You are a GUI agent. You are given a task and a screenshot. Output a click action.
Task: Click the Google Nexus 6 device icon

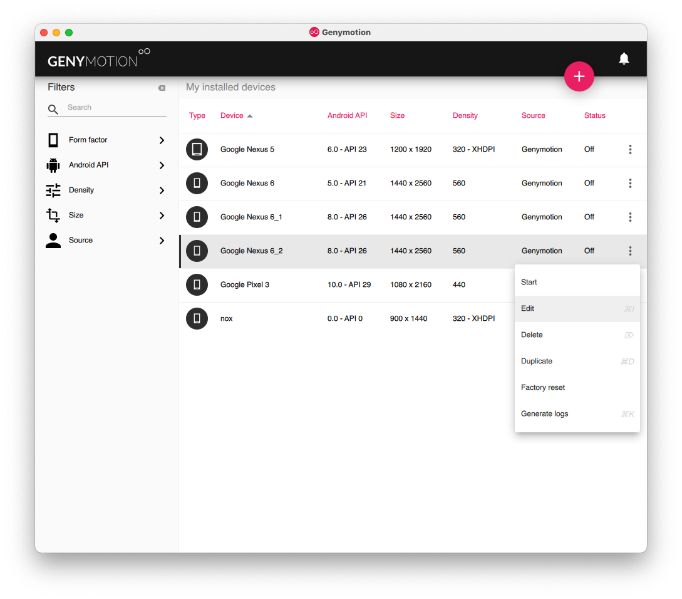pyautogui.click(x=197, y=183)
